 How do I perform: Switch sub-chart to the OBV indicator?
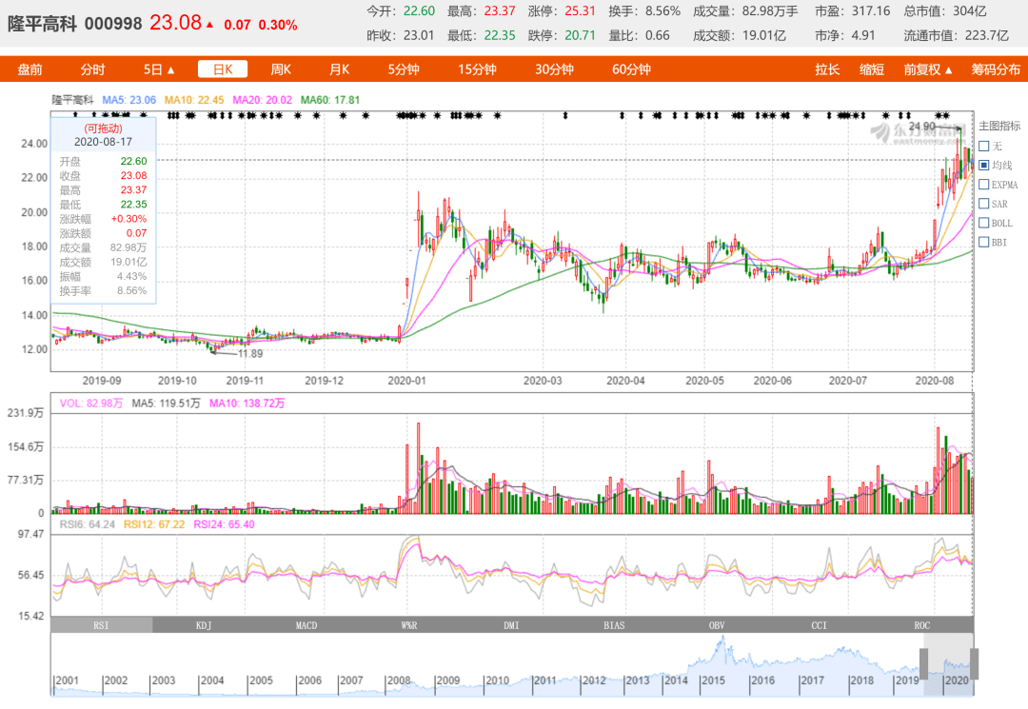[717, 625]
